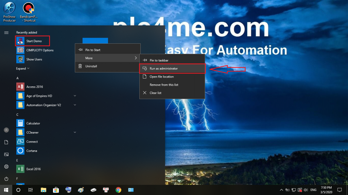Click the hamburger menu at Start top
This screenshot has width=348, height=195.
[x=6, y=32]
